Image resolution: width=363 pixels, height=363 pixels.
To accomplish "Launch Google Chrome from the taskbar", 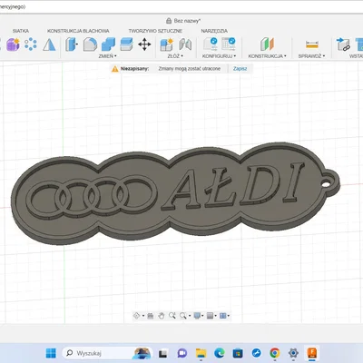I will (275, 353).
